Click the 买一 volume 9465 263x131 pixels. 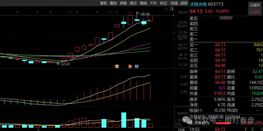(x=258, y=45)
